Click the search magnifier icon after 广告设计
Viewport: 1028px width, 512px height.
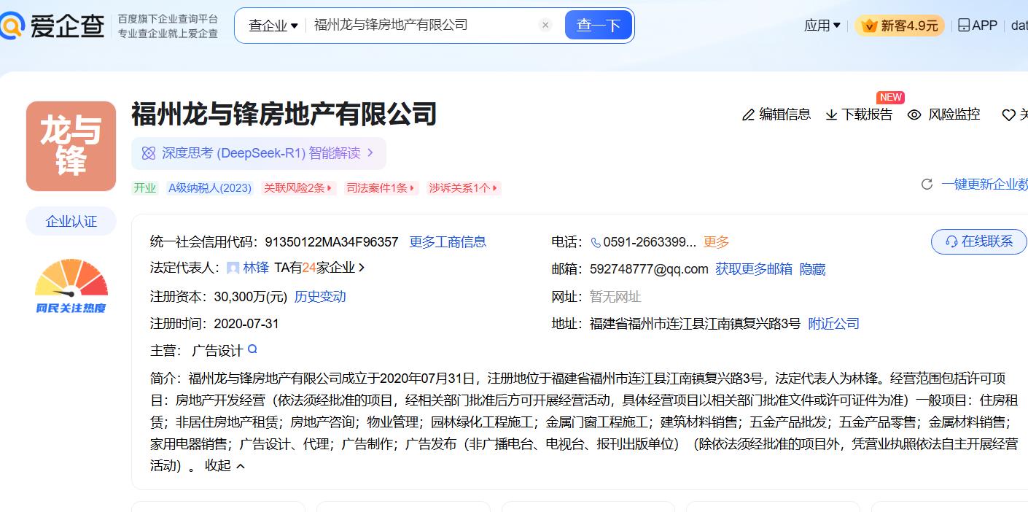pyautogui.click(x=252, y=349)
